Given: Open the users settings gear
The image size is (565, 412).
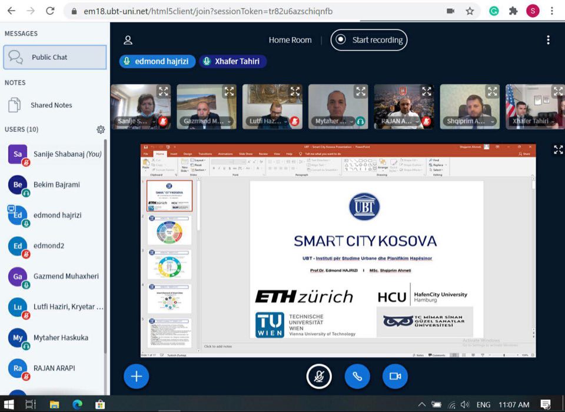Looking at the screenshot, I should tap(101, 129).
